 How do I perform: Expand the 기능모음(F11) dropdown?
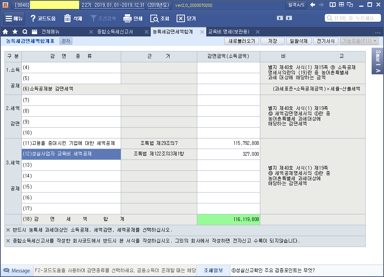[359, 41]
